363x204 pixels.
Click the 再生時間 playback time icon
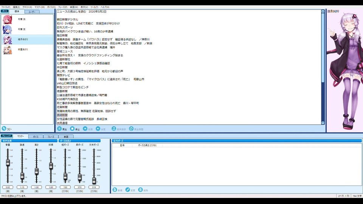[x=131, y=128]
